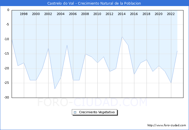Open the foro-ciudad.com URL text
Screen dimensions: 189x130
[x=167, y=125]
